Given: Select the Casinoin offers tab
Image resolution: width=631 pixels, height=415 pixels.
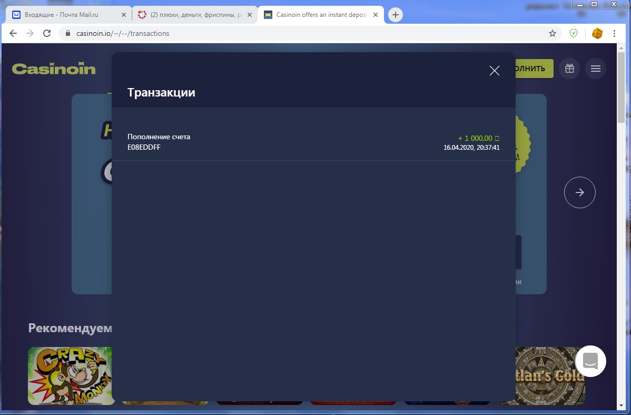Looking at the screenshot, I should (322, 15).
